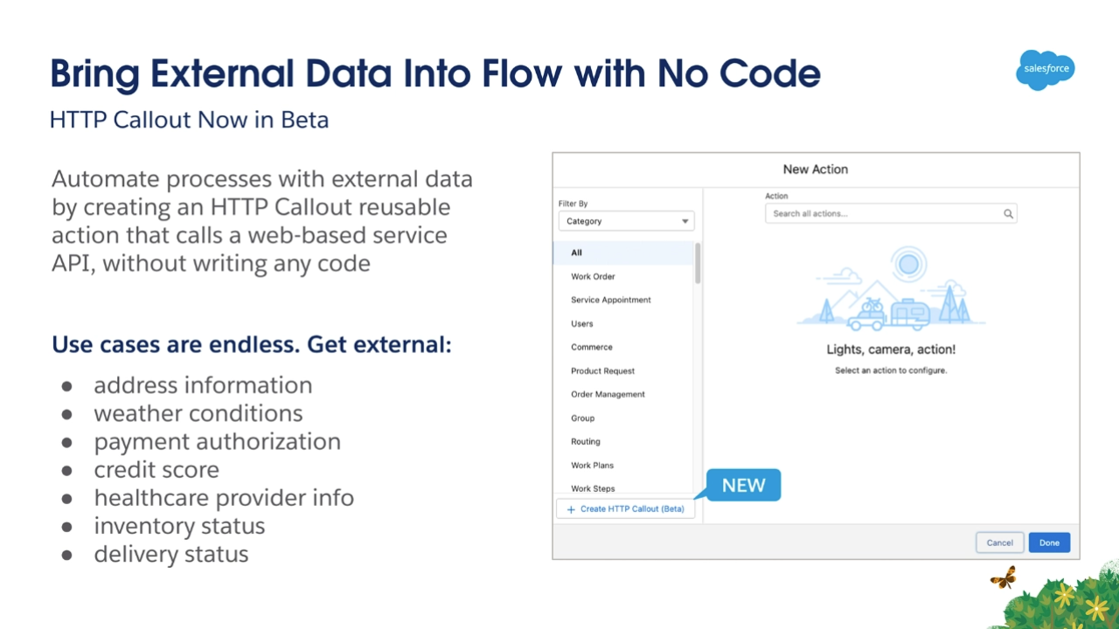Click the plus icon beside Create HTTP Callout
This screenshot has height=629, width=1119.
(x=571, y=509)
